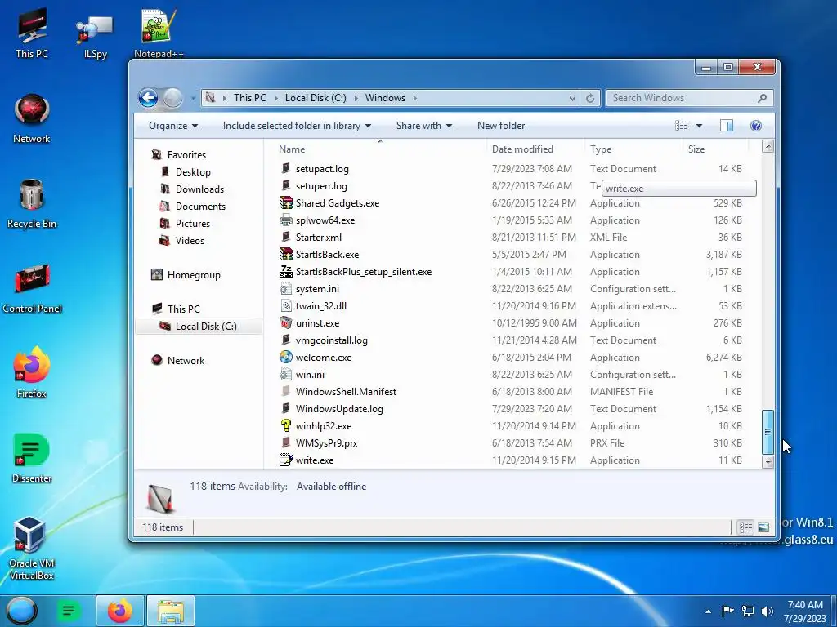Image resolution: width=837 pixels, height=627 pixels.
Task: Open the view options dropdown arrow
Action: 700,126
